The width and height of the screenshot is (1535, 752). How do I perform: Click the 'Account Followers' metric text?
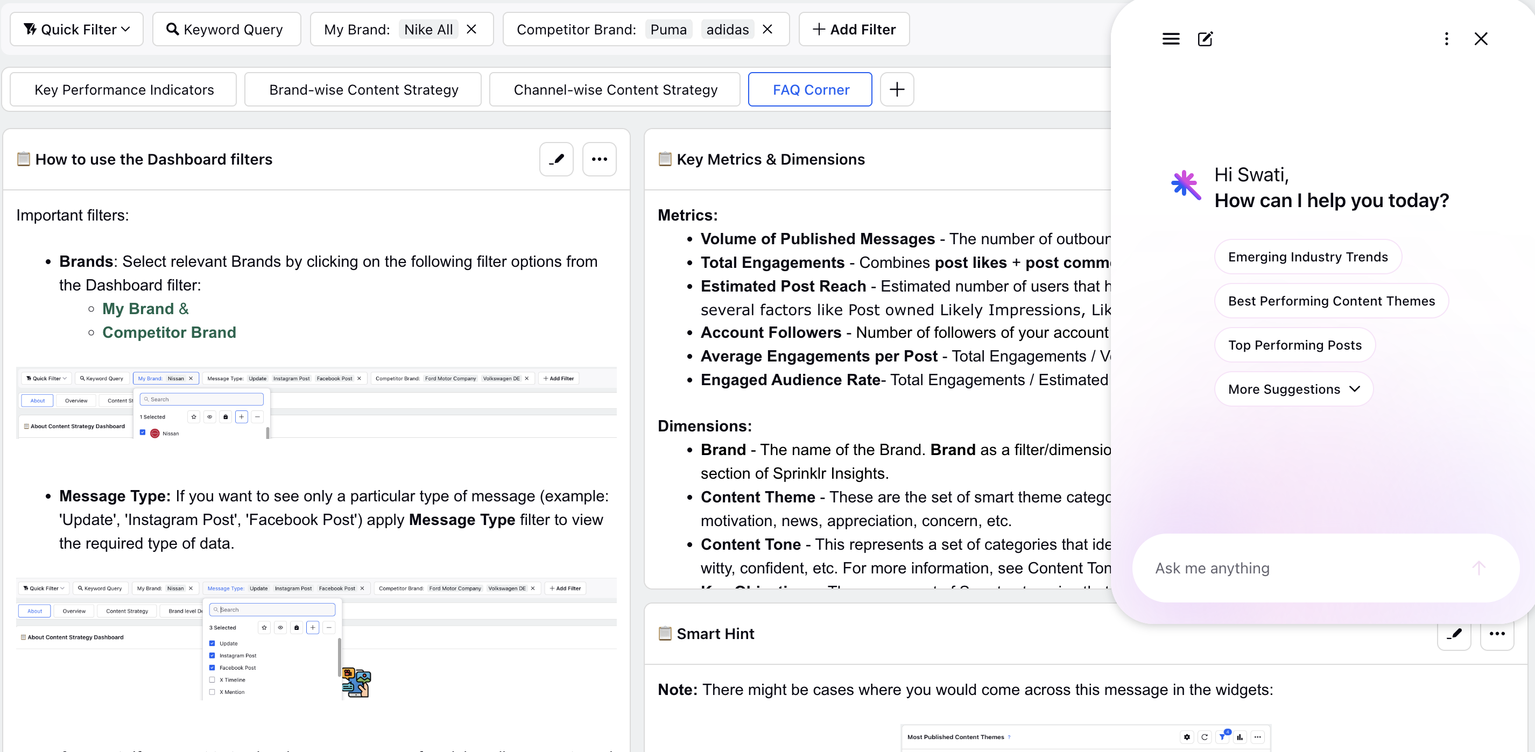pyautogui.click(x=771, y=332)
